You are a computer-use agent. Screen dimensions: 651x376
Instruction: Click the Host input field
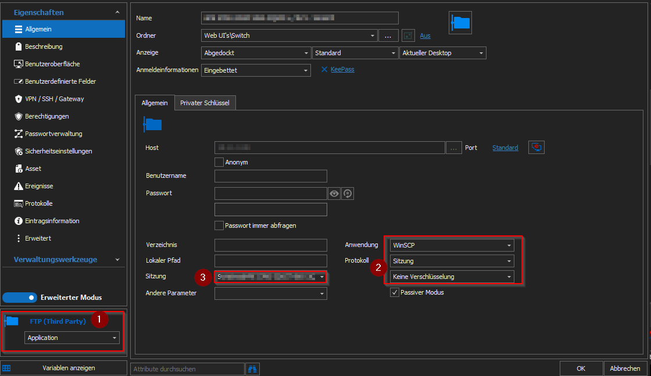330,148
